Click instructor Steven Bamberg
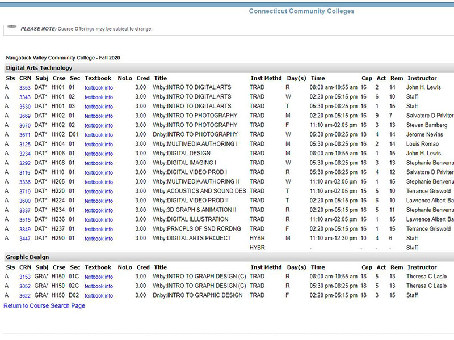The height and width of the screenshot is (340, 454). [x=427, y=125]
